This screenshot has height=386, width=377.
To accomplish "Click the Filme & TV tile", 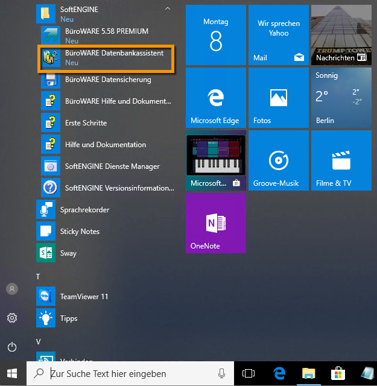I will pyautogui.click(x=341, y=160).
